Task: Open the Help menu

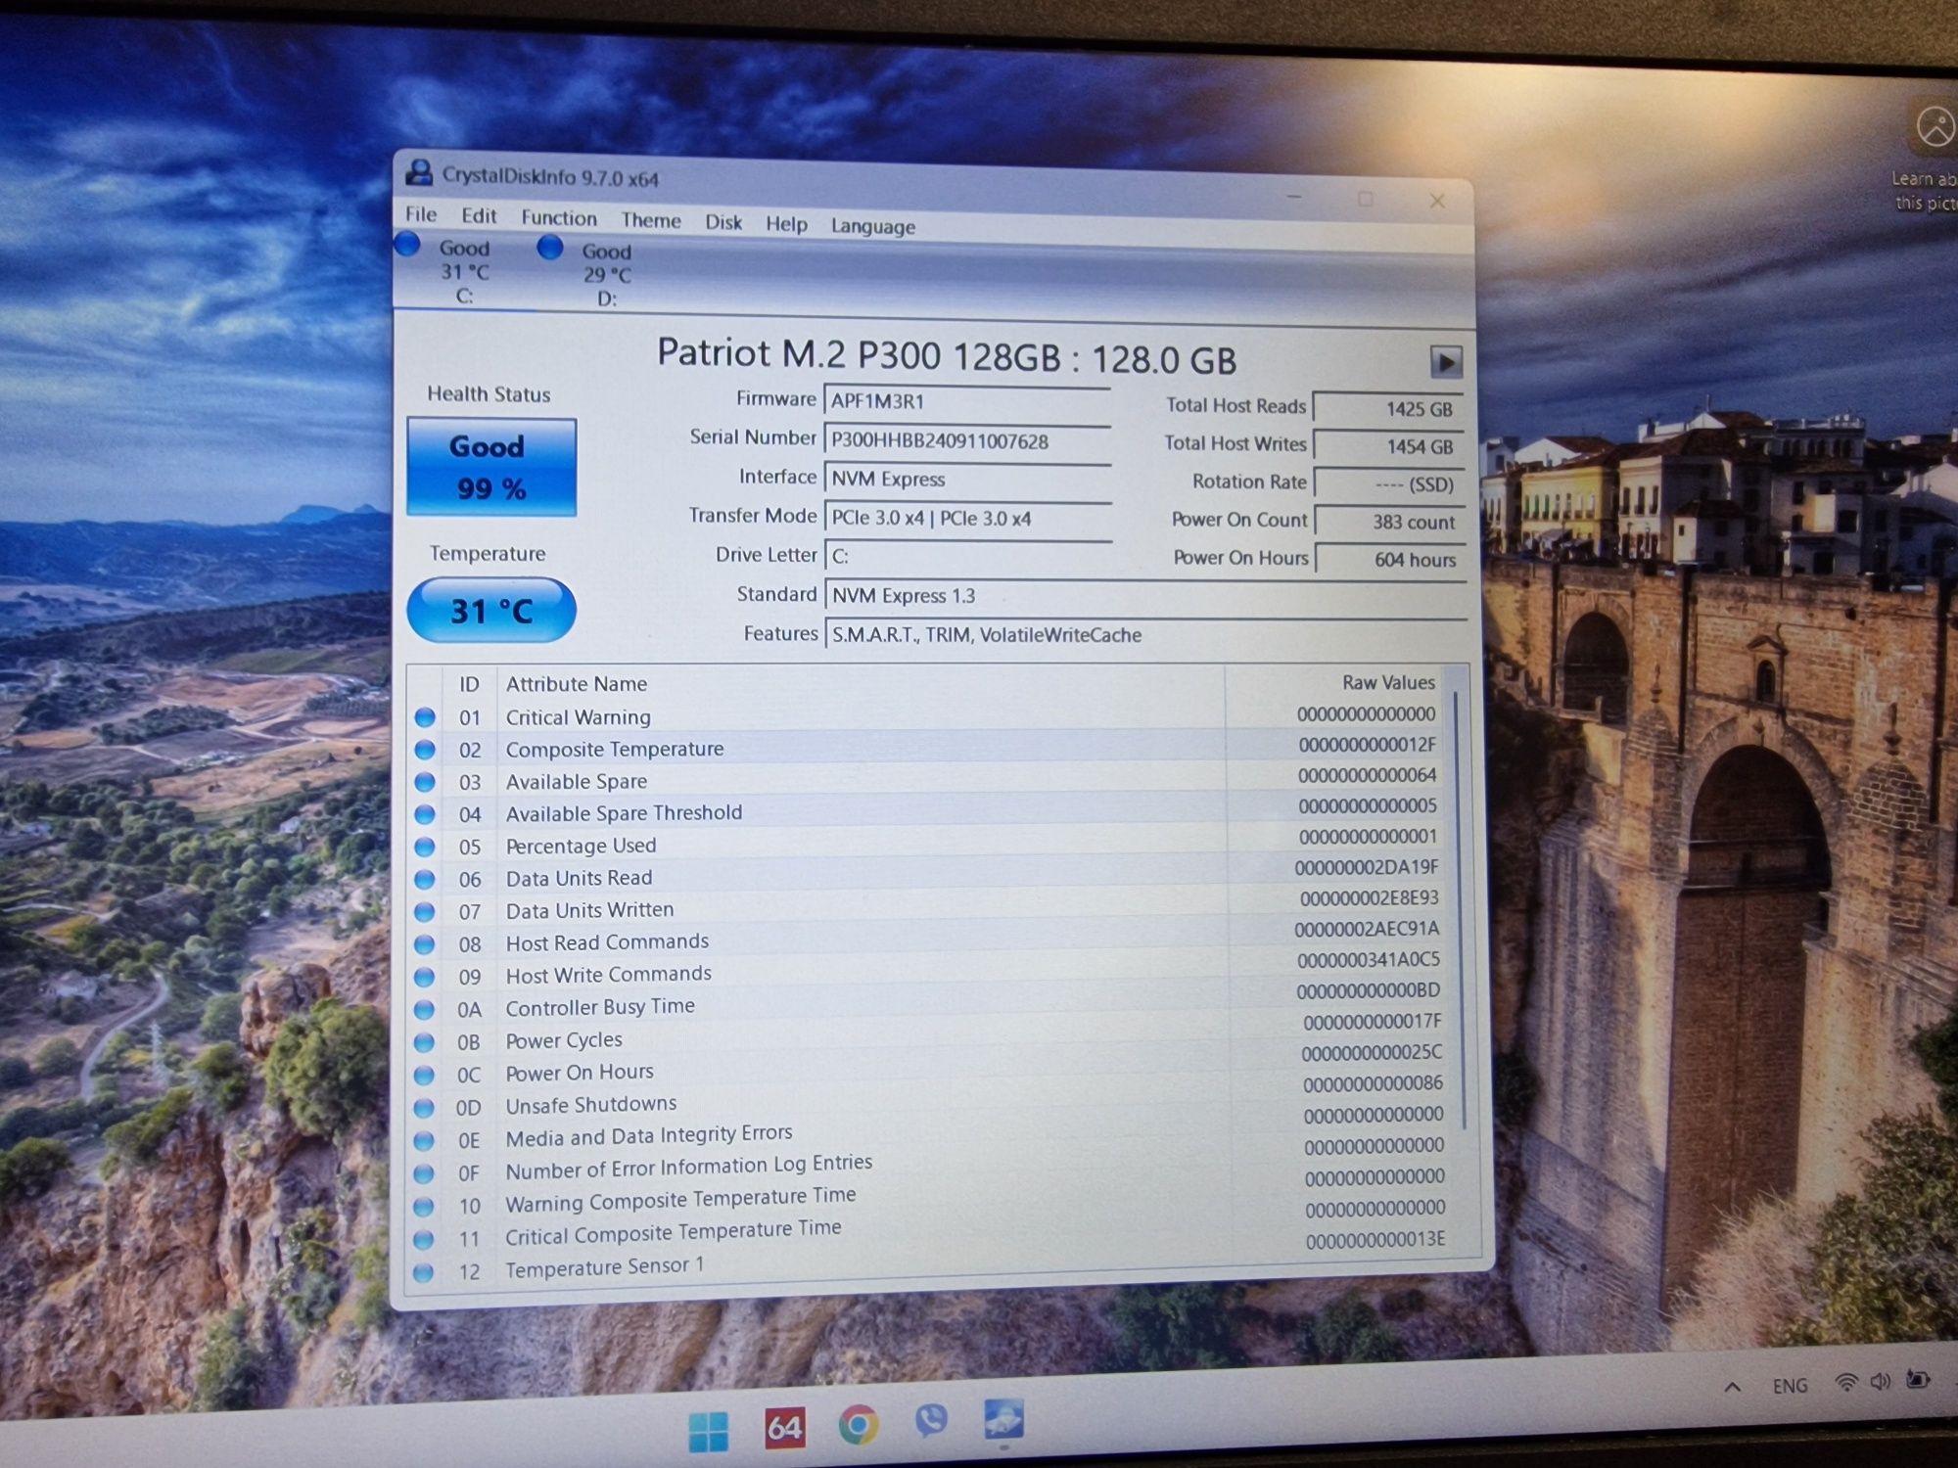Action: [x=786, y=224]
